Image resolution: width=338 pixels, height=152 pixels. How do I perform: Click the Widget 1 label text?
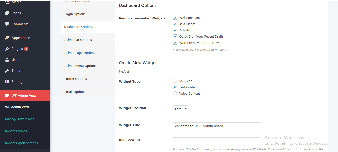(125, 71)
